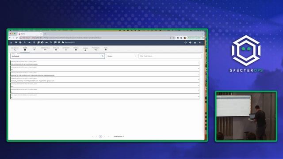Screen dimensions: 283x159
Task: Open the Output search-field dropdown
Action: click(122, 56)
